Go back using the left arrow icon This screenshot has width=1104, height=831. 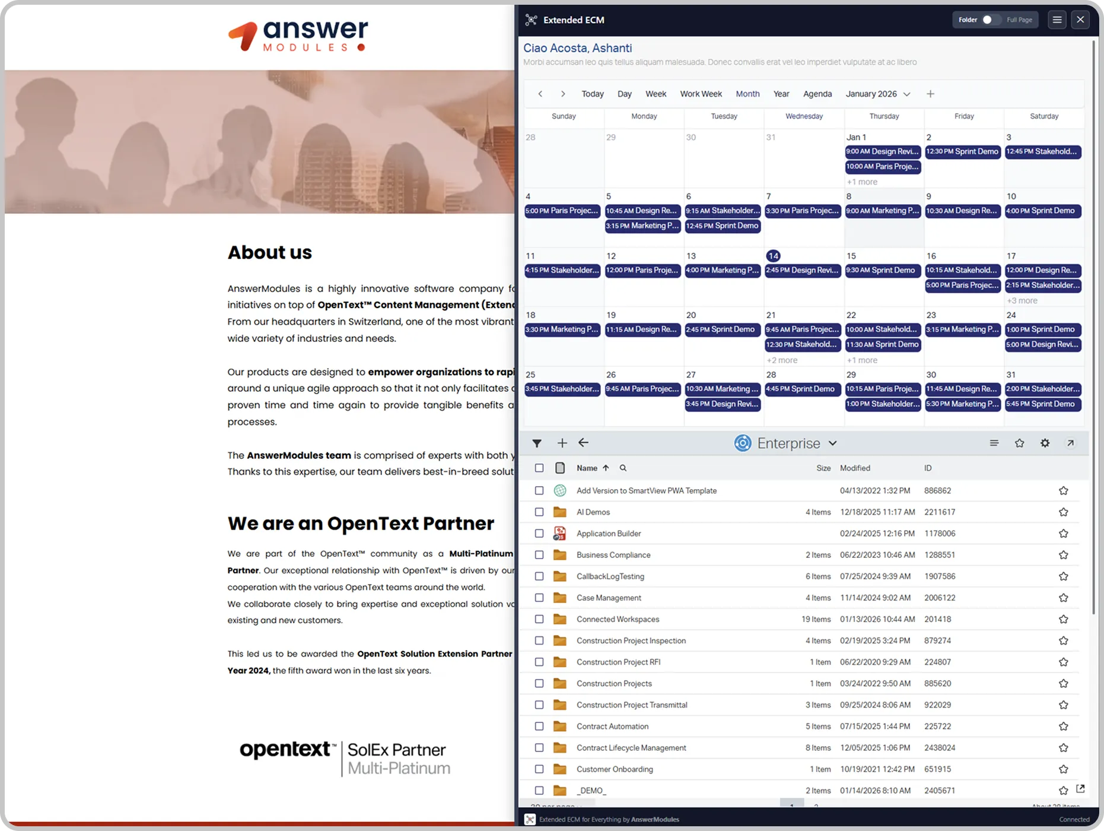[583, 443]
